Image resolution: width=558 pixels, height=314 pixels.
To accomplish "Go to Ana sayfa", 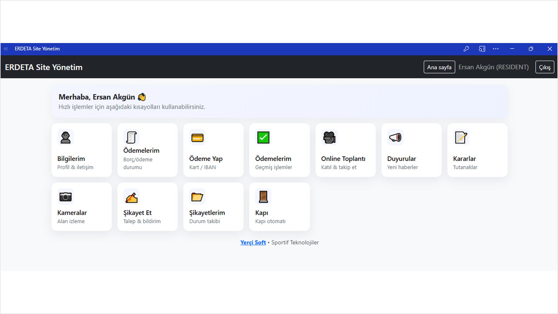I will (x=439, y=67).
